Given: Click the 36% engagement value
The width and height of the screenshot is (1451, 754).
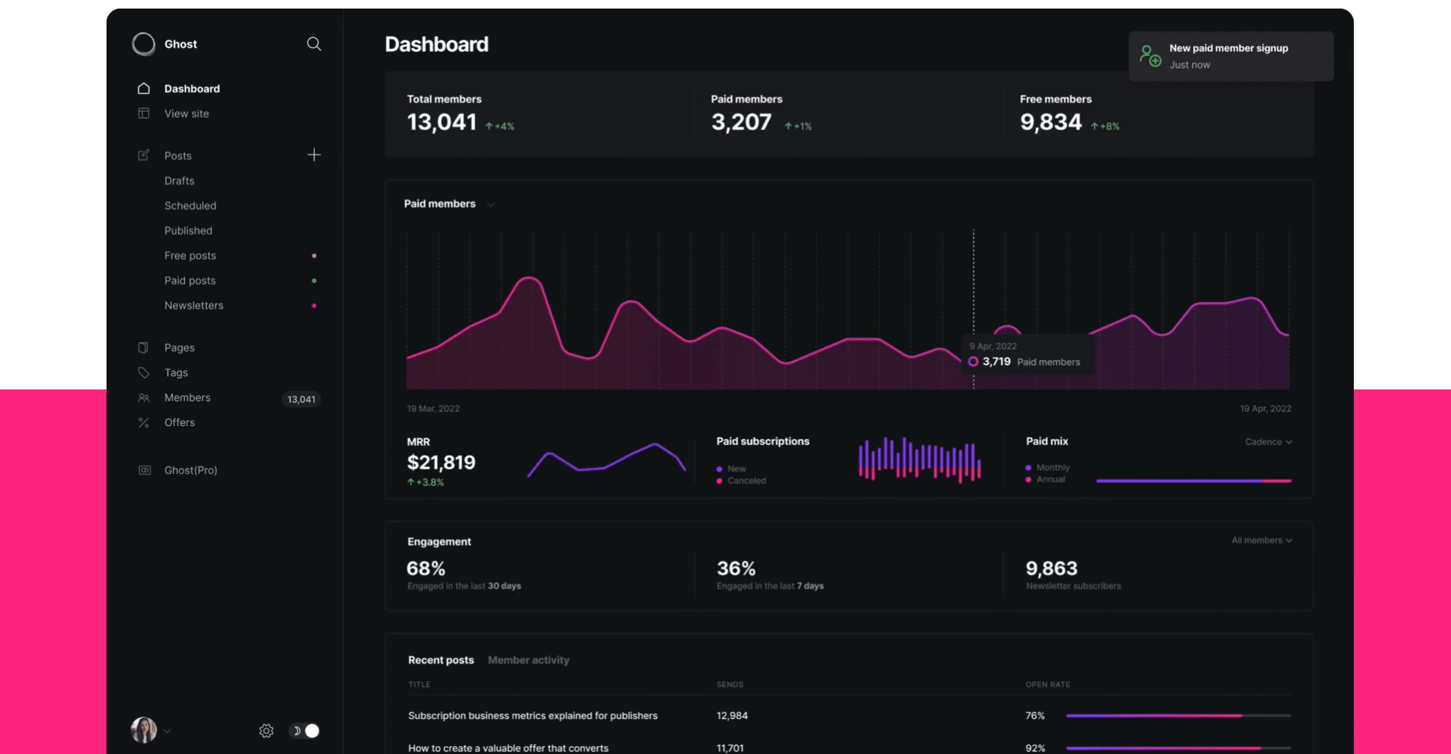Looking at the screenshot, I should click(x=736, y=568).
